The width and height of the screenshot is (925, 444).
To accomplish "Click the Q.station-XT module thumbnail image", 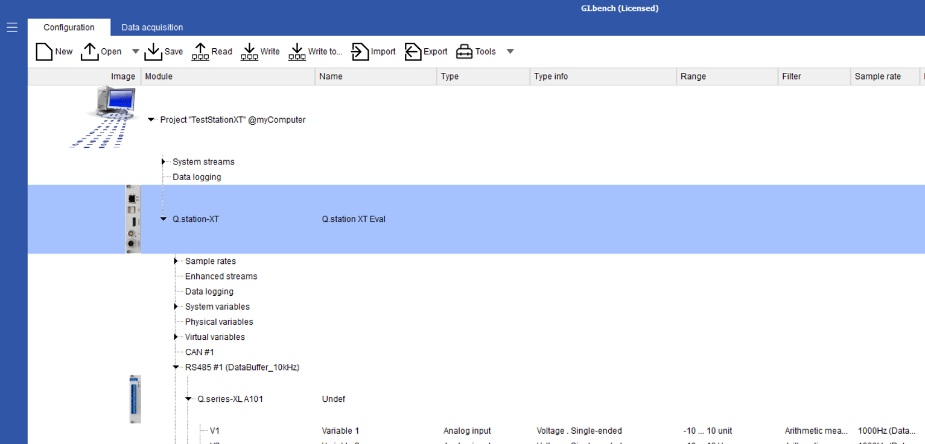I will [133, 219].
